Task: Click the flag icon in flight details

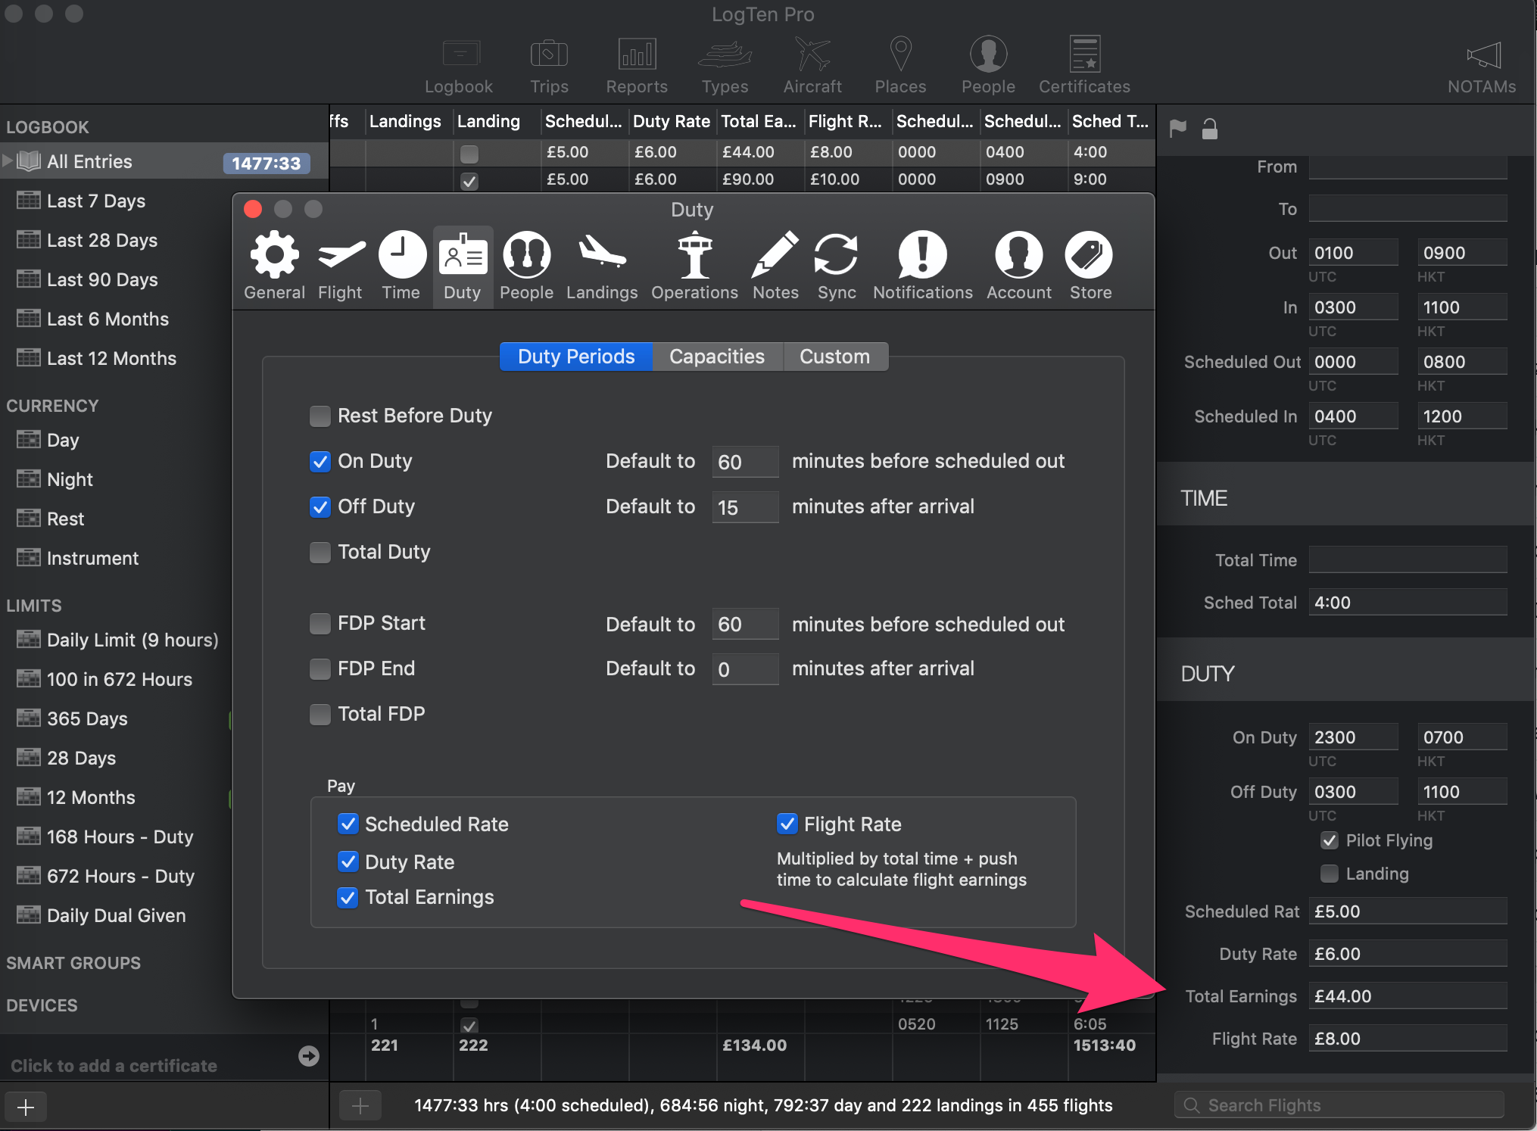Action: point(1177,129)
